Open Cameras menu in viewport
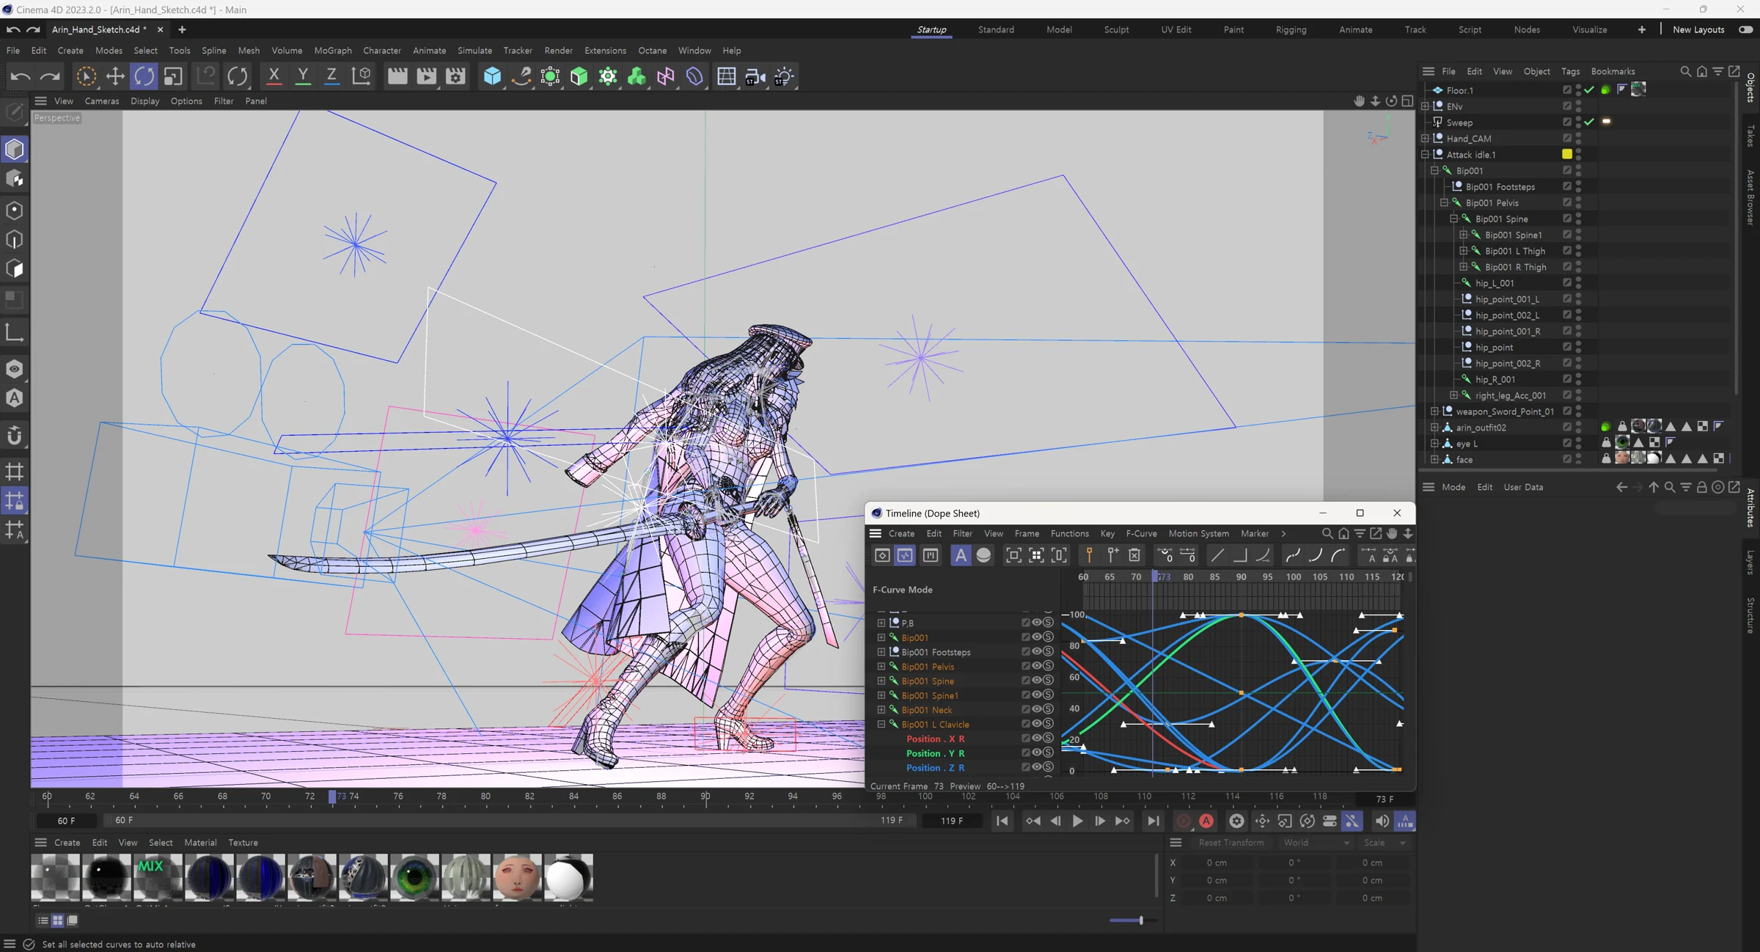 (102, 101)
